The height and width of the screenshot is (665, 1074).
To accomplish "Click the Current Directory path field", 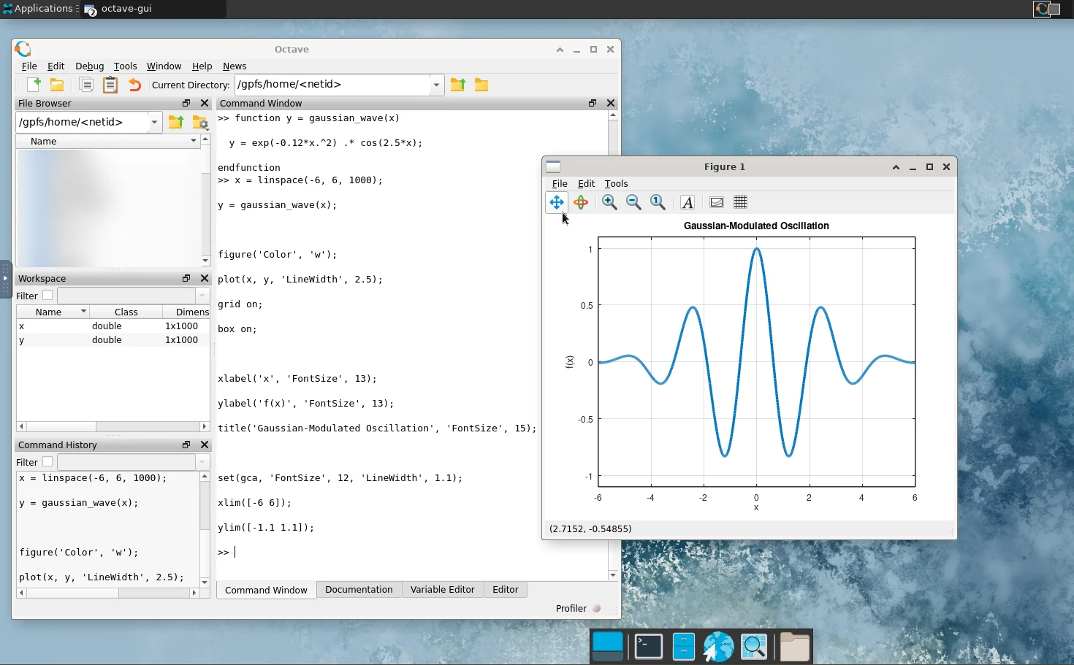I will [x=332, y=85].
